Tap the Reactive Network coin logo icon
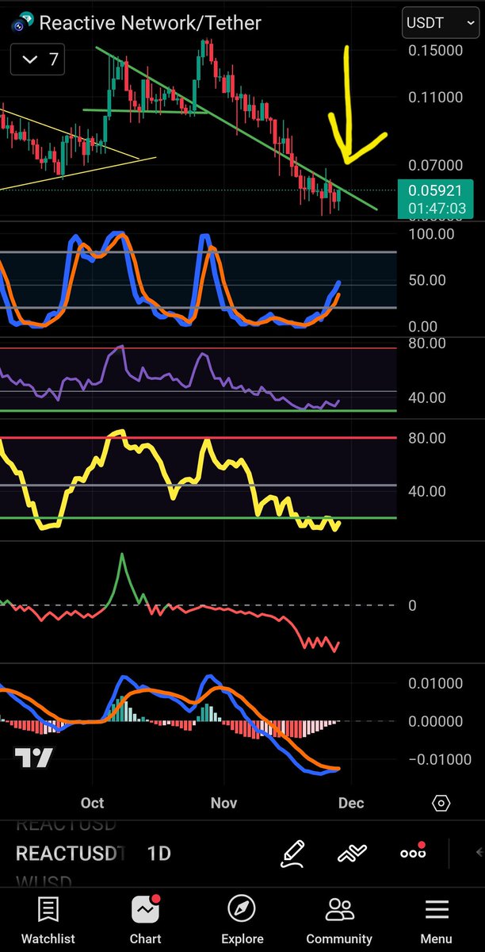This screenshot has width=485, height=952. coord(22,23)
